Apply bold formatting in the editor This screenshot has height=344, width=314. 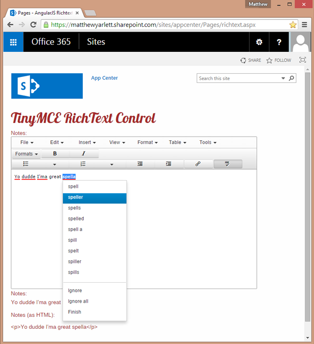(x=55, y=153)
